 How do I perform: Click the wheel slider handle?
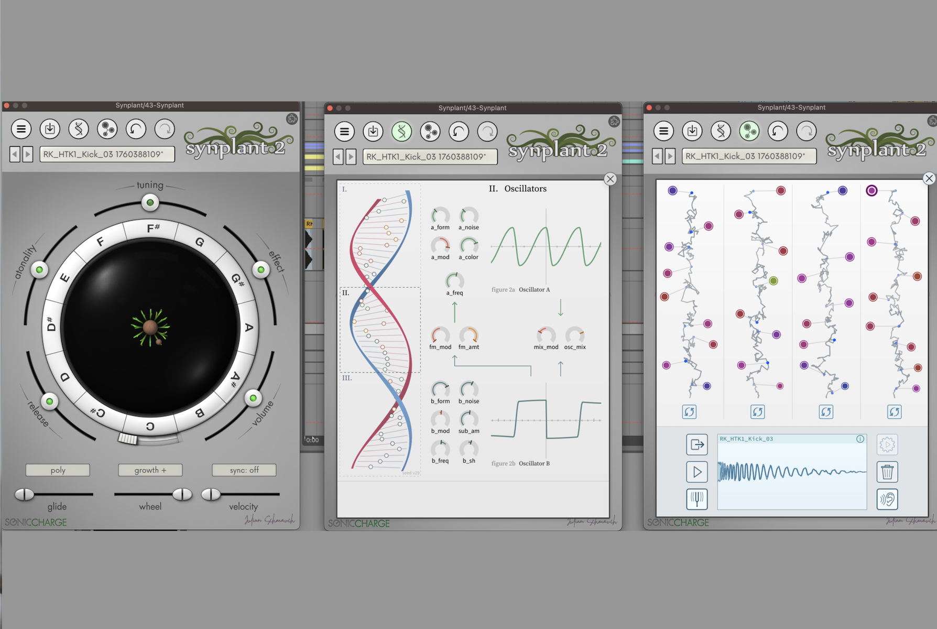click(182, 494)
